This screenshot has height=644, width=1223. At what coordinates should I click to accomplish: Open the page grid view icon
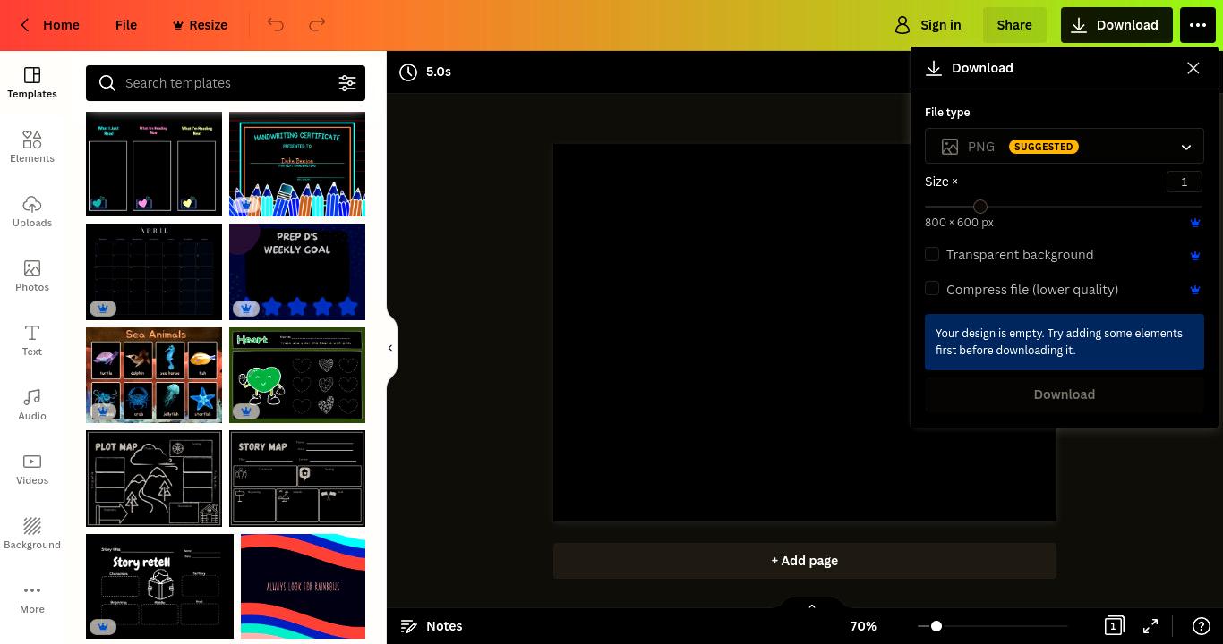point(1114,626)
